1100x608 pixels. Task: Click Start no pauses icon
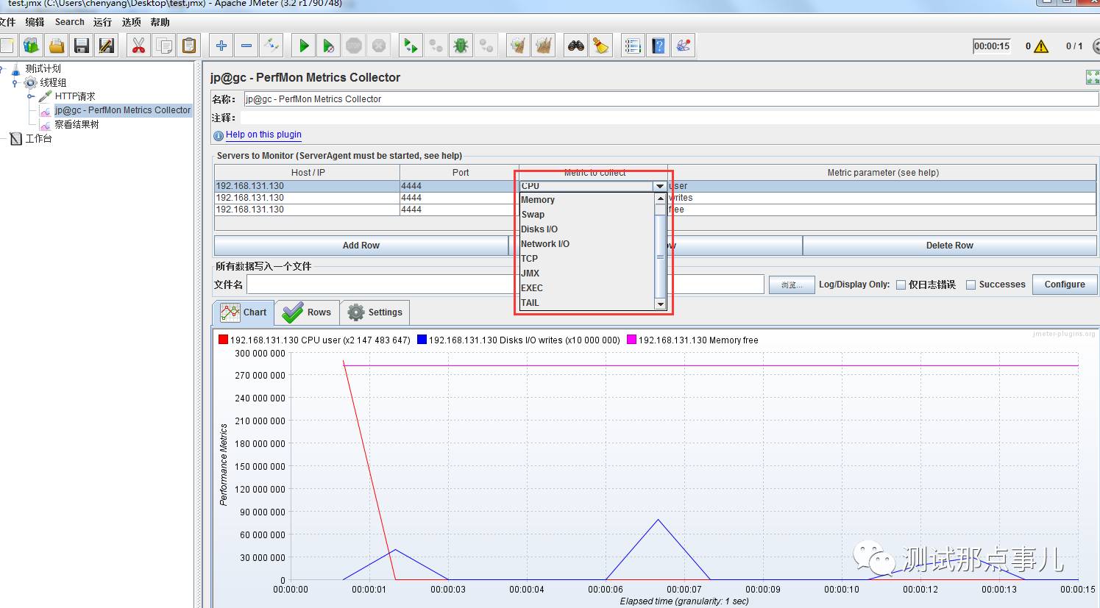(x=328, y=46)
